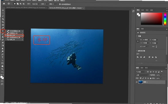Open the layer Opacity dropdown arrow
This screenshot has width=168, height=104.
pos(161,75)
